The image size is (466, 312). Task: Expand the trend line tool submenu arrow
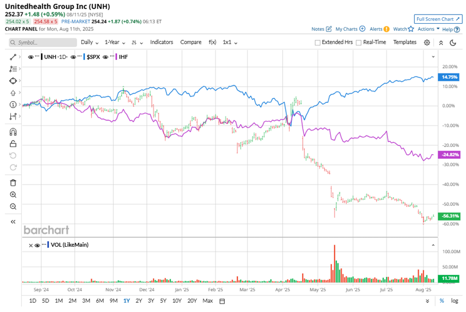20,56
